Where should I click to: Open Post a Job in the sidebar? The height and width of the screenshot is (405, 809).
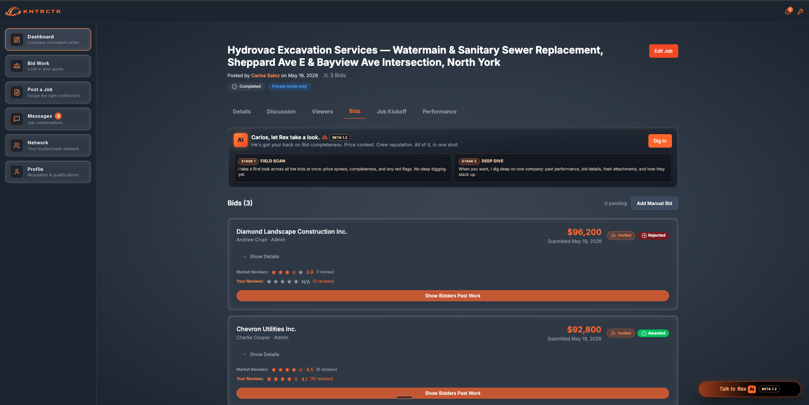[x=48, y=92]
